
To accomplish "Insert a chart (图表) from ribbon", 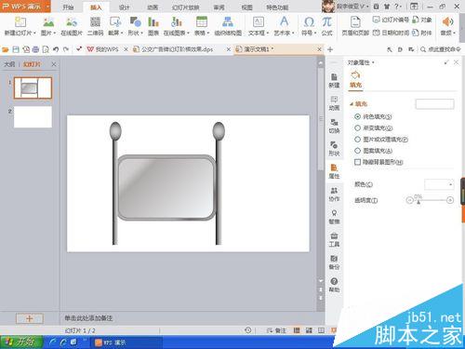I will (x=153, y=26).
